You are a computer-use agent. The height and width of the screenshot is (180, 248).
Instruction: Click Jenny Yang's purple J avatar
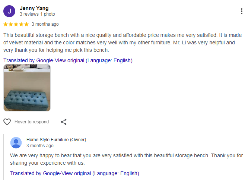[x=9, y=11]
